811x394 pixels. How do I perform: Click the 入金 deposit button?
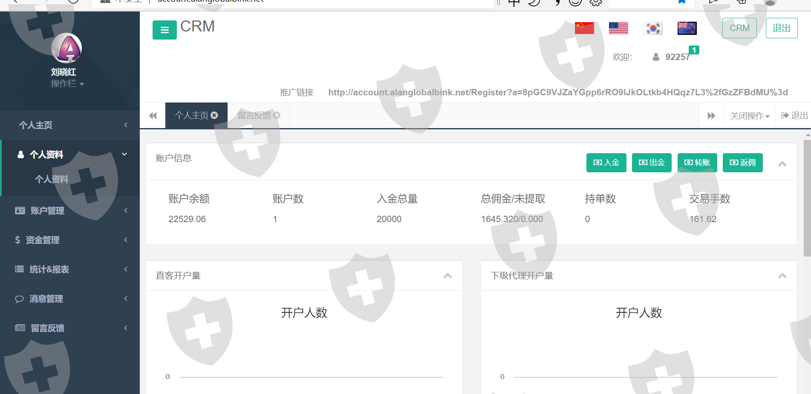click(606, 163)
